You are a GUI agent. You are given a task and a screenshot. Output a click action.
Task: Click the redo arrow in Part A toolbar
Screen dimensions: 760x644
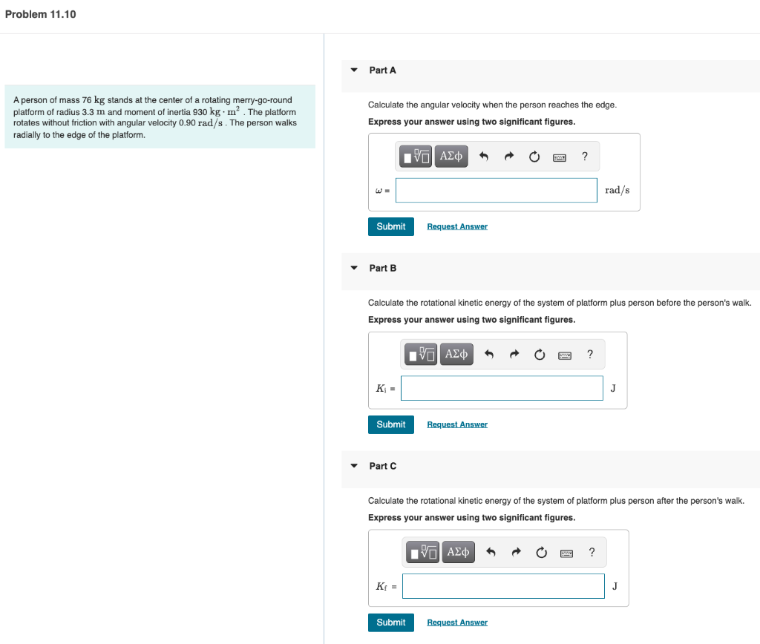509,156
